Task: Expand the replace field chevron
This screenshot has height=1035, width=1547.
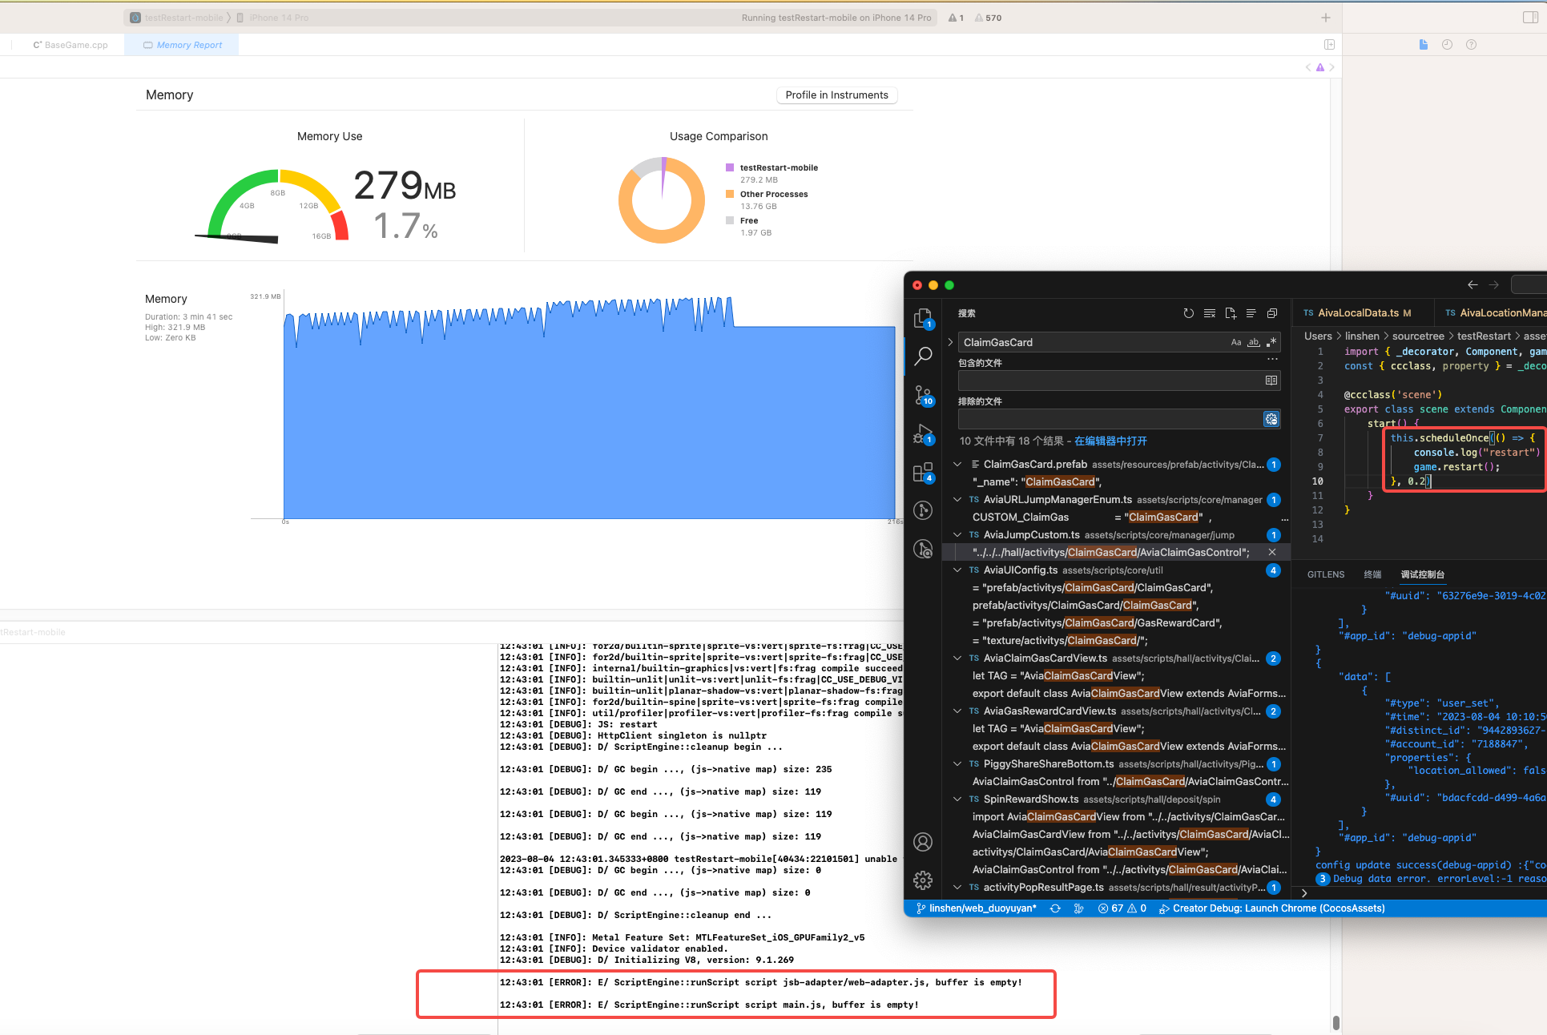Action: [x=950, y=342]
